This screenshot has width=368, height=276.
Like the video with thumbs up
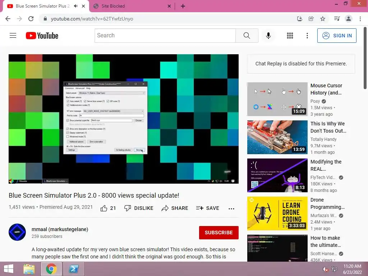pyautogui.click(x=108, y=208)
